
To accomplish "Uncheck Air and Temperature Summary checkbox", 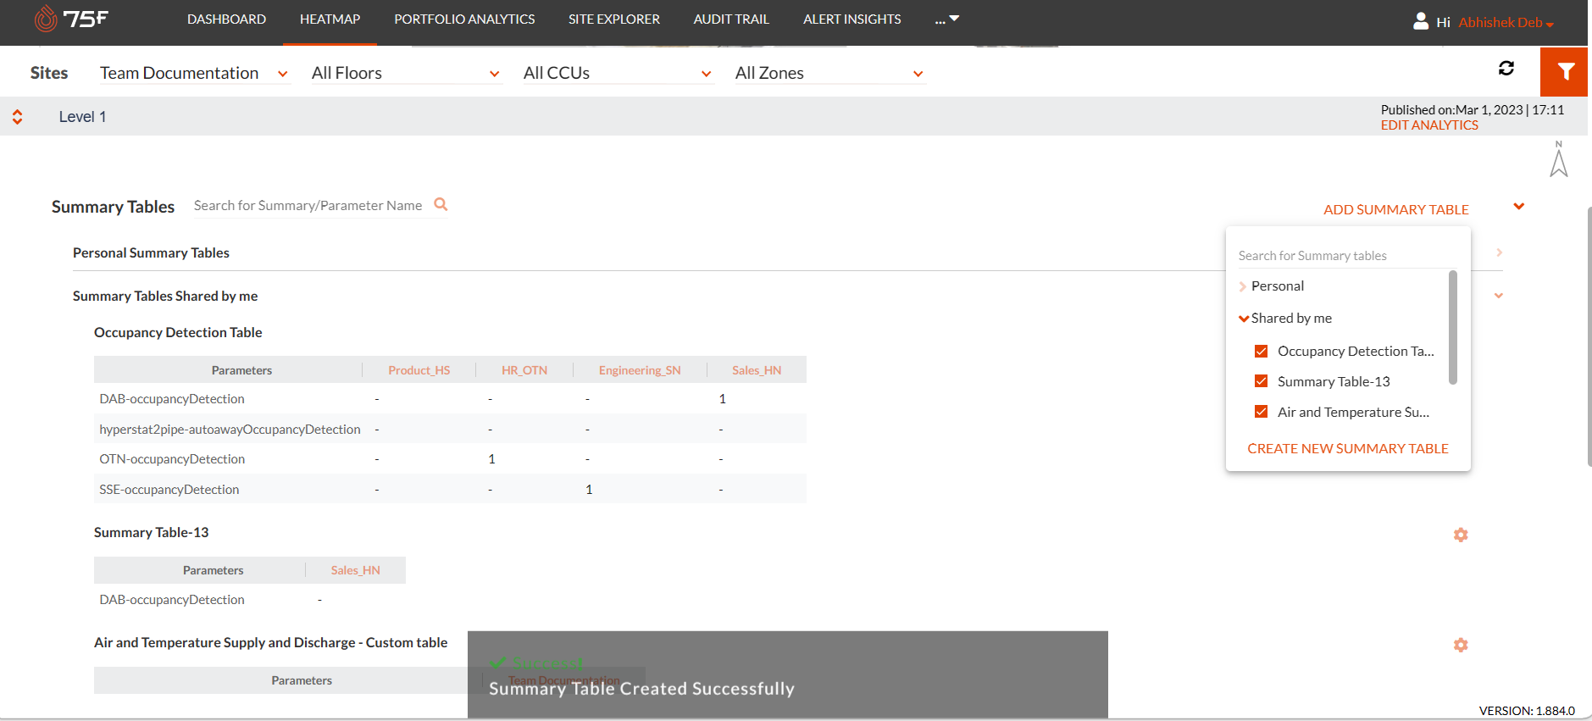I will click(1261, 412).
